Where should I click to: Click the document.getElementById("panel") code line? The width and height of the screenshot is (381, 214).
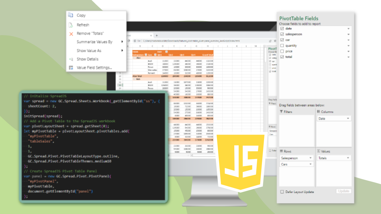click(x=60, y=191)
